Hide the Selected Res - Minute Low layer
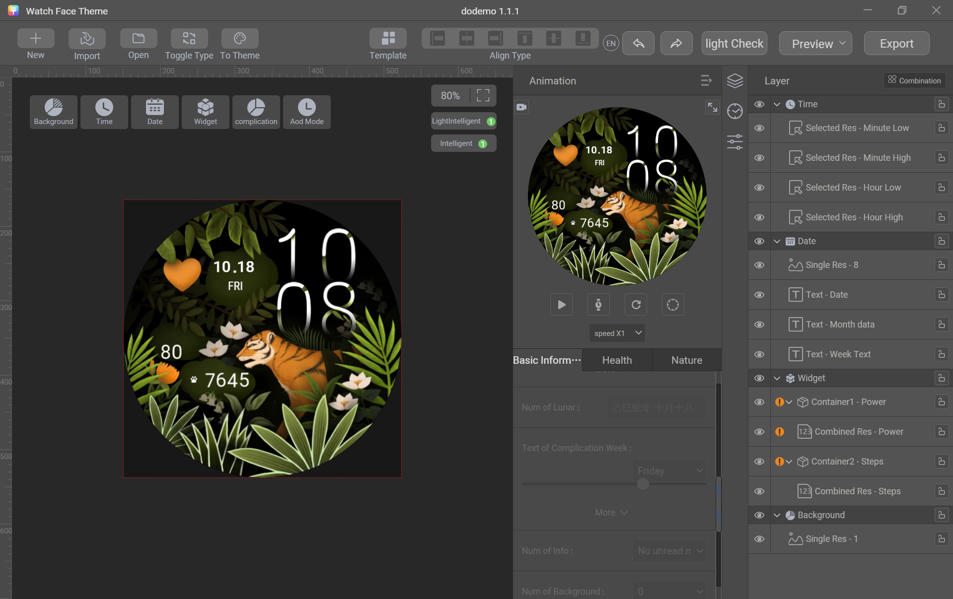 point(759,128)
